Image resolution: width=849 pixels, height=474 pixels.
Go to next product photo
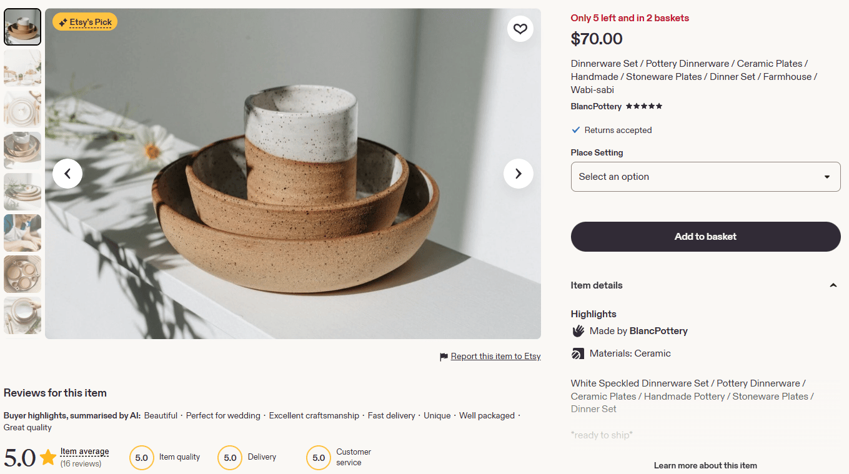(x=518, y=174)
